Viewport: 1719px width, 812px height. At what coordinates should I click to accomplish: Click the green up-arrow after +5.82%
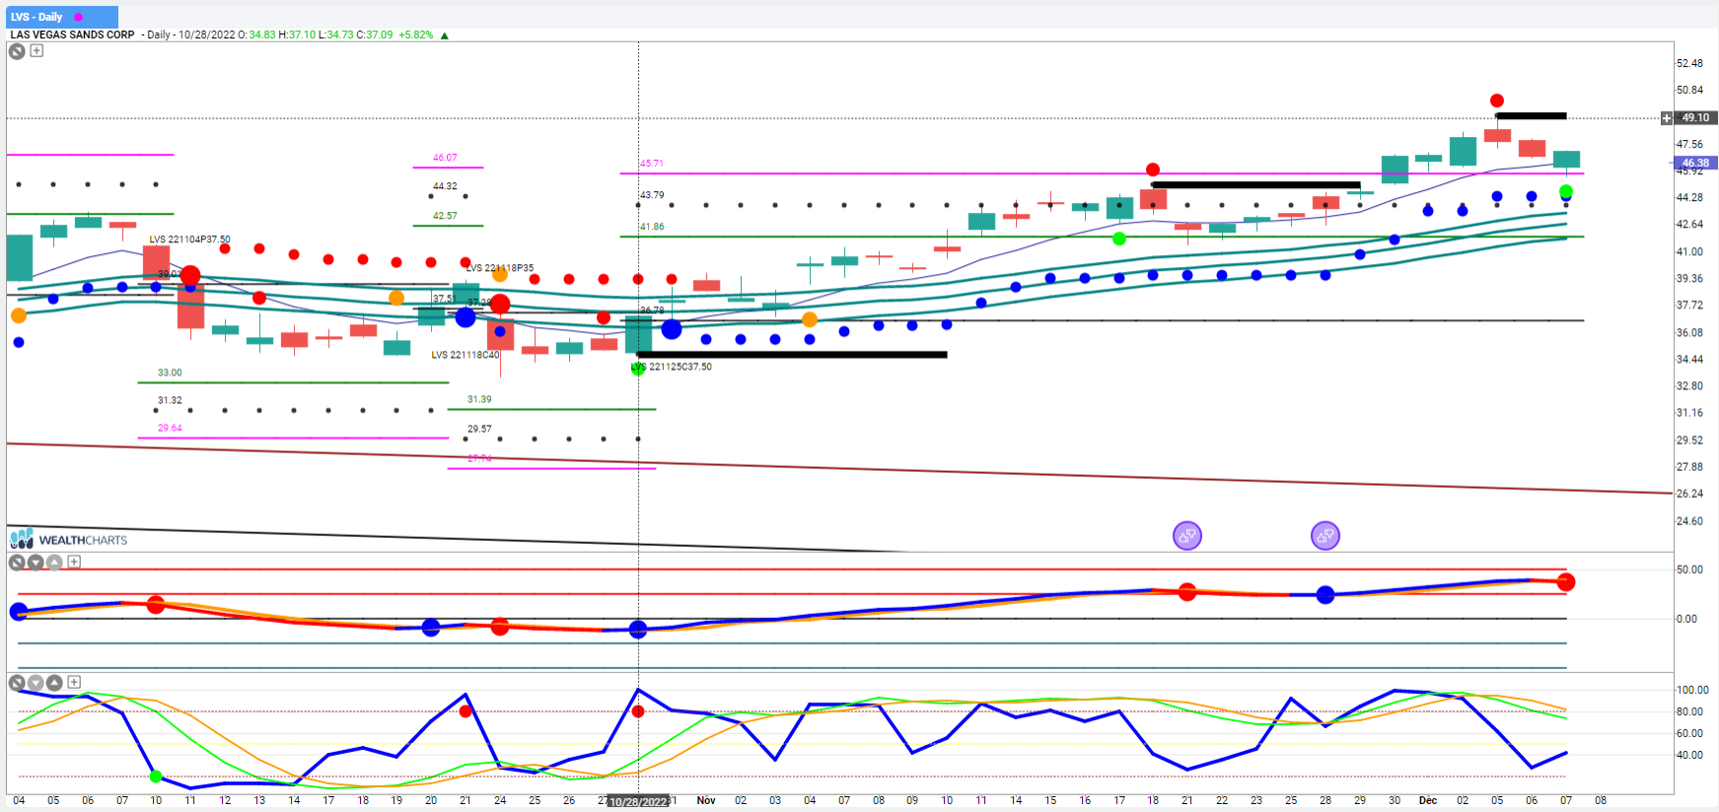pyautogui.click(x=445, y=35)
